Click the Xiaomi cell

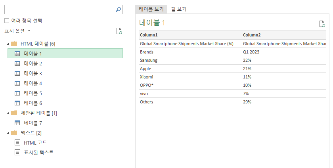pyautogui.click(x=191, y=77)
